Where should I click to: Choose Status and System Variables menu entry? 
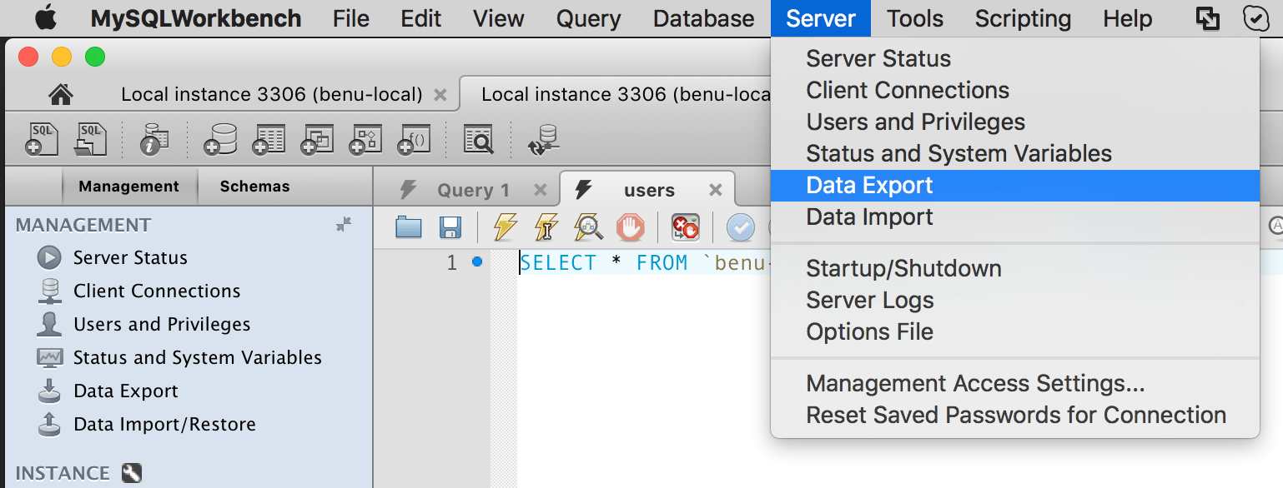point(1014,153)
